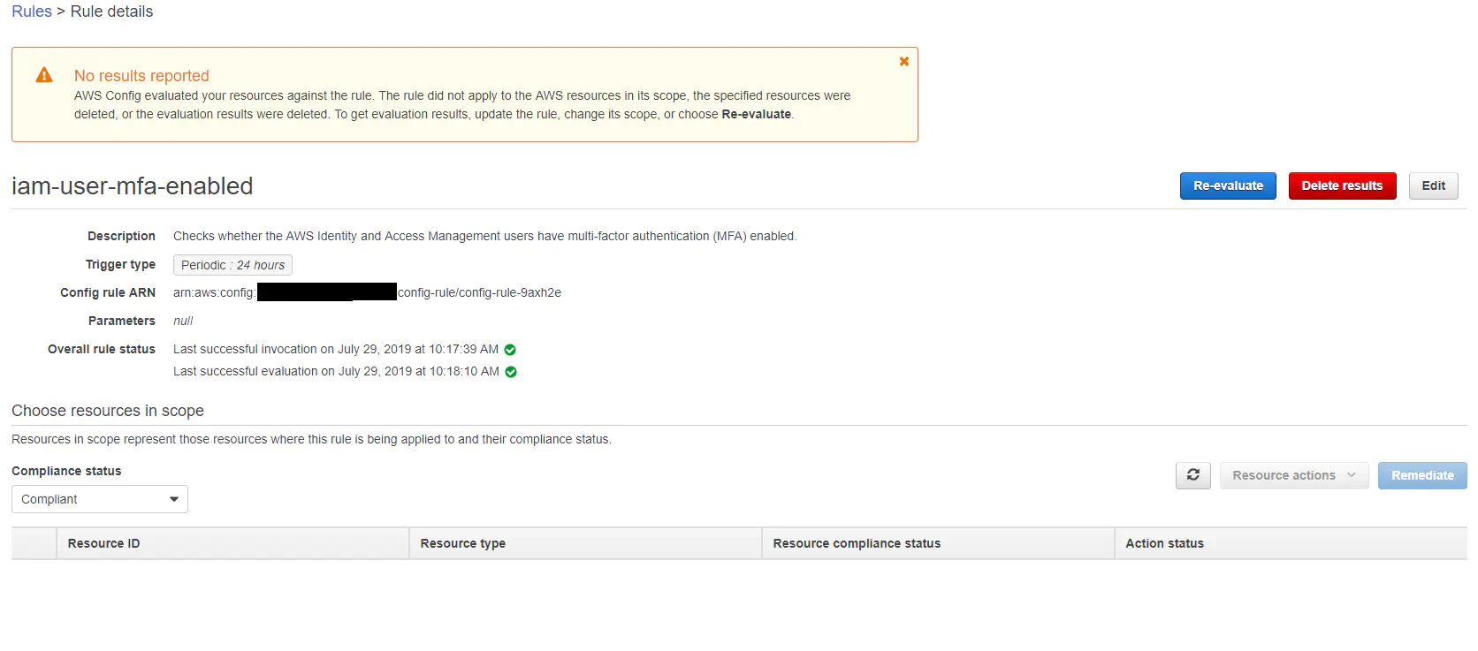Click the orange warning triangle icon
Image resolution: width=1478 pixels, height=651 pixels.
[44, 75]
